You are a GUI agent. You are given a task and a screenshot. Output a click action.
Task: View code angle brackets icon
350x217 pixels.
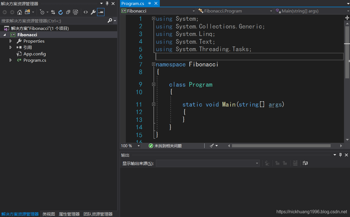click(86, 12)
